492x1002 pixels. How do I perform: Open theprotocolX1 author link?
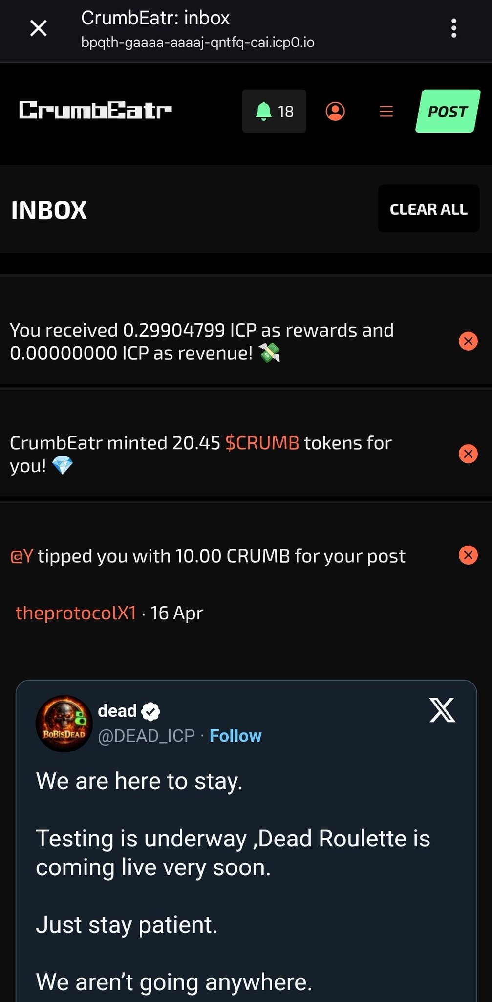[76, 613]
